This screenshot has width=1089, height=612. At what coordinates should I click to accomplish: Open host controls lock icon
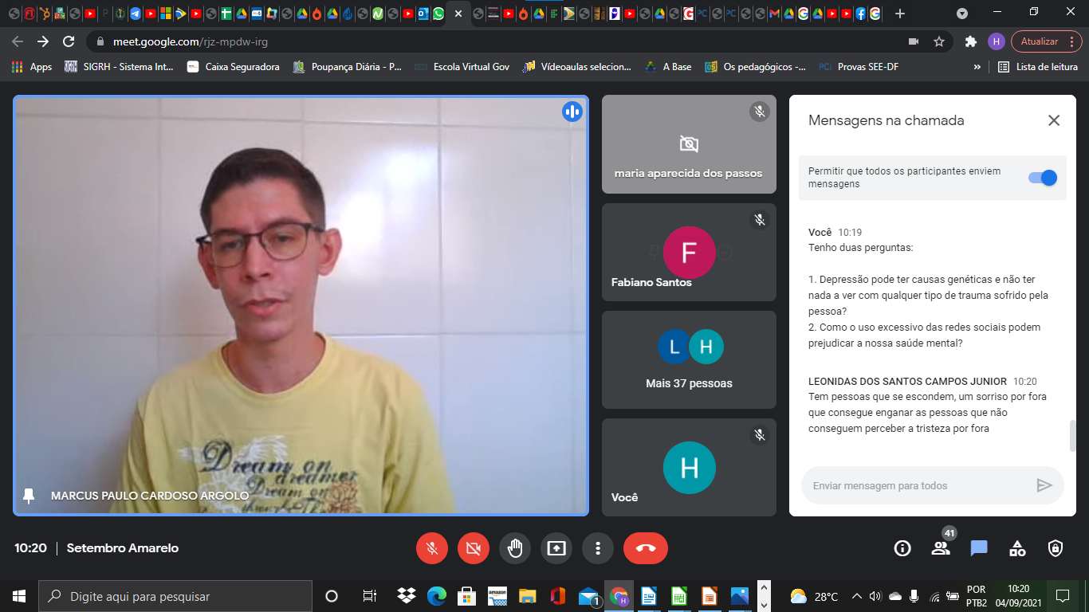coord(1056,548)
